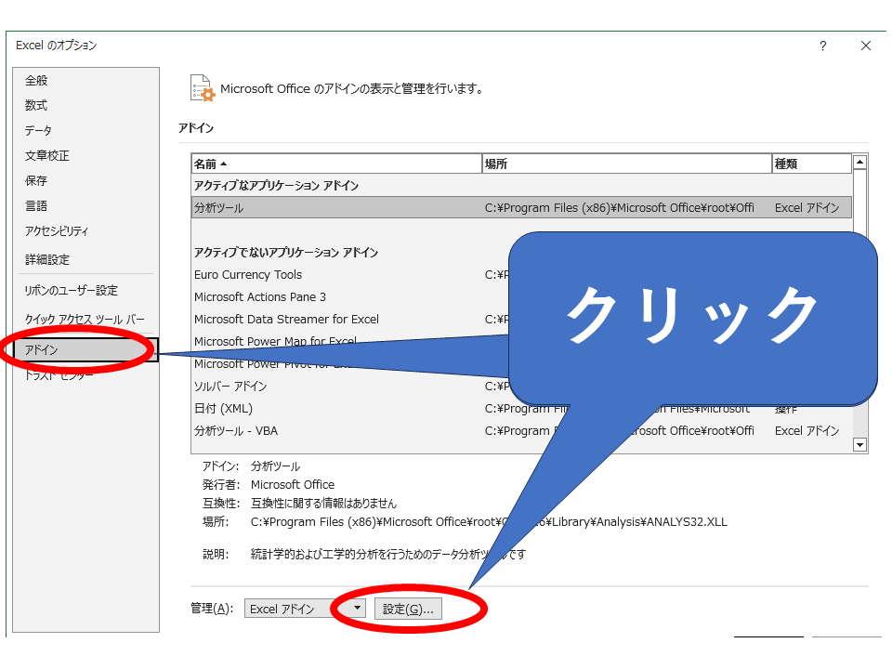Open the 全般 options category
The image size is (892, 669).
tap(36, 81)
